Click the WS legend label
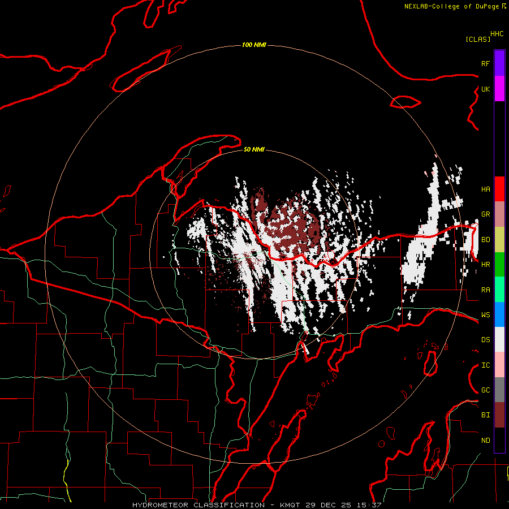This screenshot has height=509, width=509. tap(485, 315)
